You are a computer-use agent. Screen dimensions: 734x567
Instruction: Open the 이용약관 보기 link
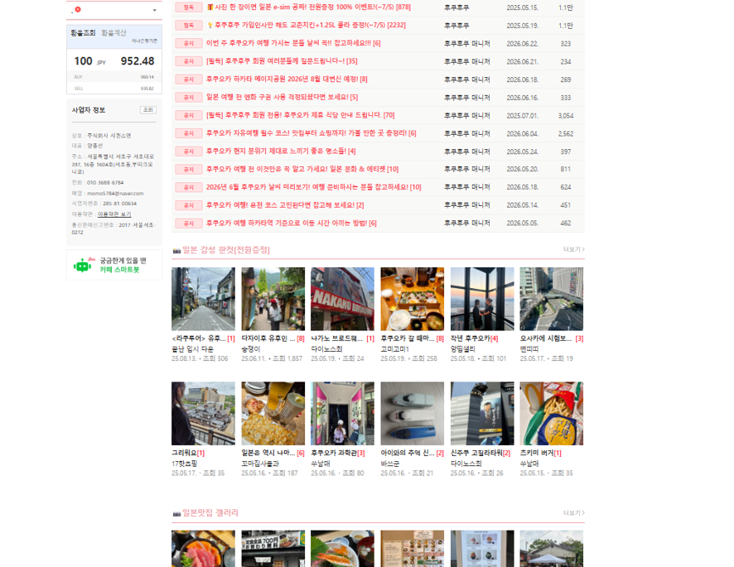point(114,214)
